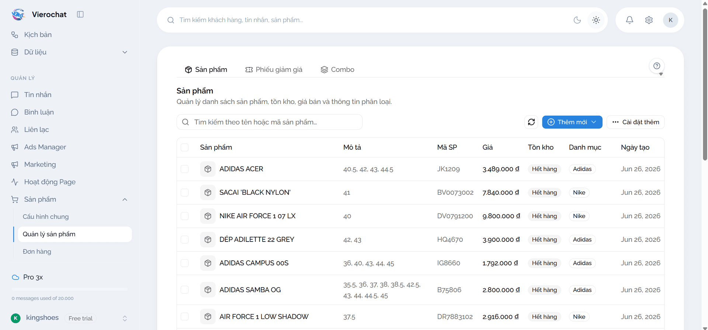Select ADIDAS SAMBA OG checkbox

185,290
